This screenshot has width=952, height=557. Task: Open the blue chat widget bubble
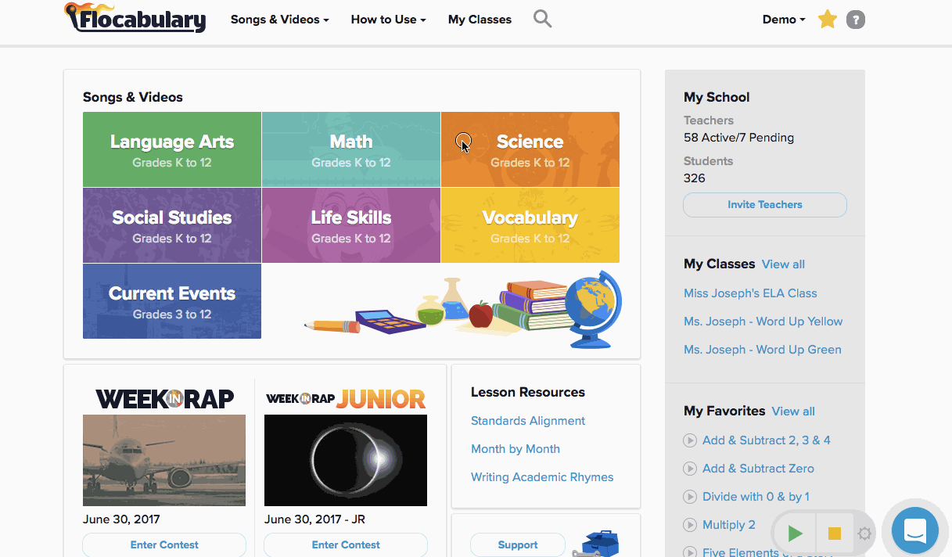click(x=914, y=531)
